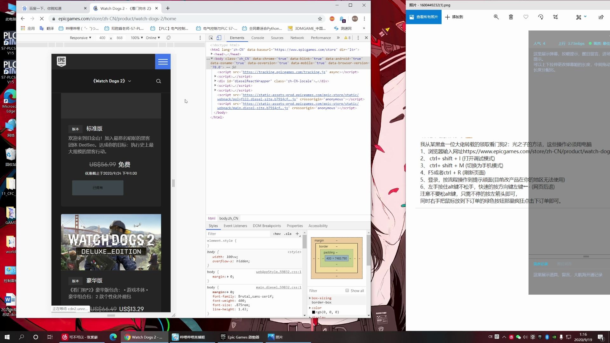610x343 pixels.
Task: Bookmark this page with the star icon
Action: (320, 19)
